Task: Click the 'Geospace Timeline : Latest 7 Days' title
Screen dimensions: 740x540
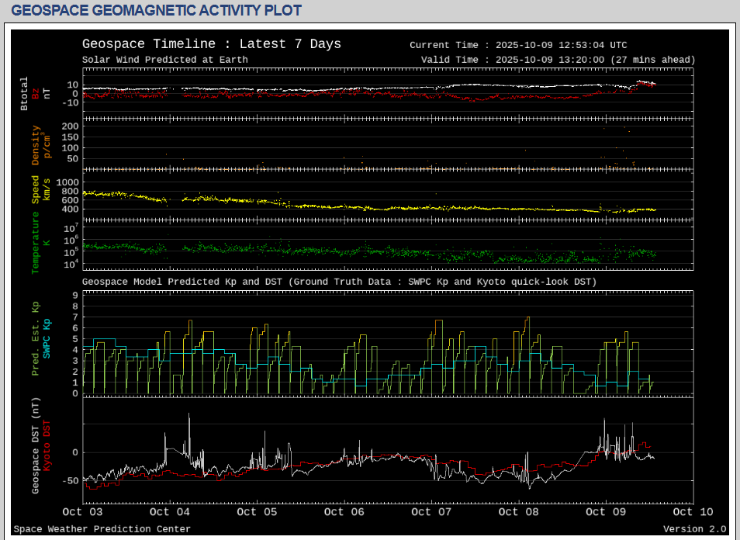Action: (x=211, y=44)
